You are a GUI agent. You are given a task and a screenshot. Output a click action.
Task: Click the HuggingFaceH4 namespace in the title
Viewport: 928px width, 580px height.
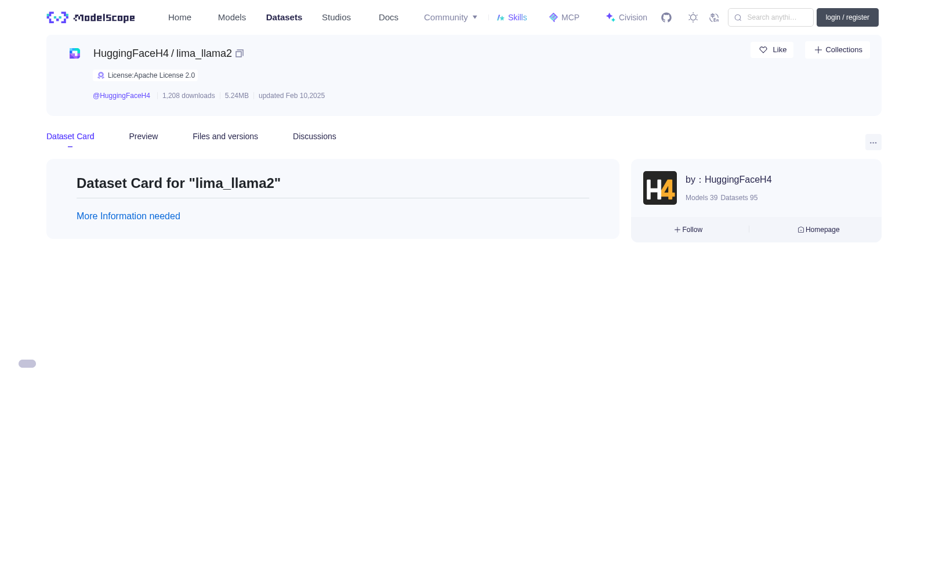coord(131,53)
